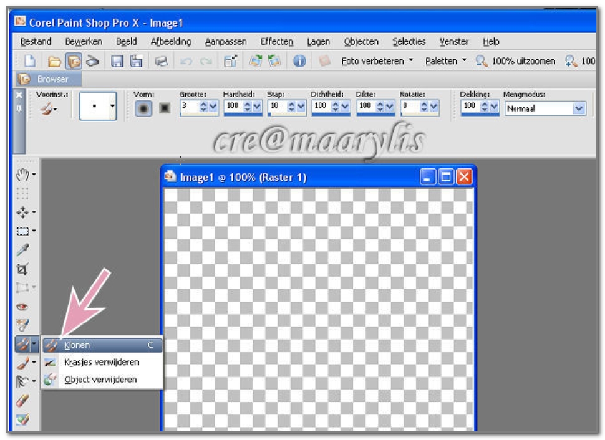Select the Pan hand tool

pos(22,175)
